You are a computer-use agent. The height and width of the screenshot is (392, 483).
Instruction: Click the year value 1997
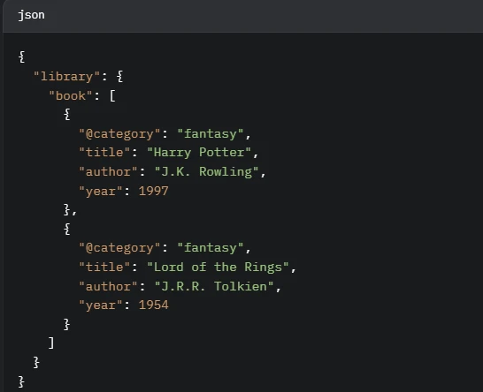click(153, 191)
